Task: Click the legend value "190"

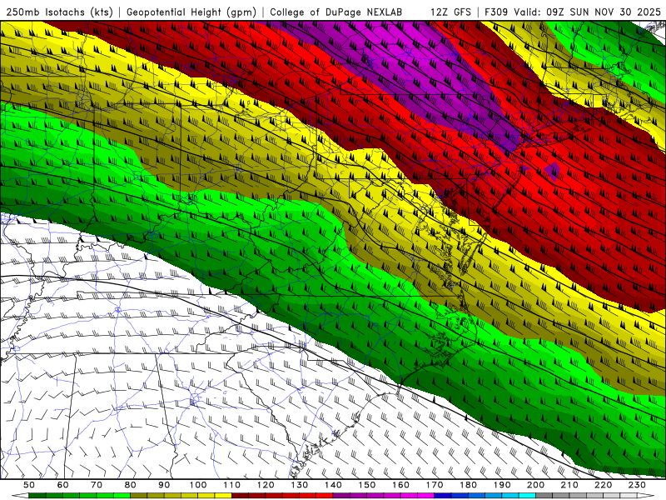Action: pos(502,485)
